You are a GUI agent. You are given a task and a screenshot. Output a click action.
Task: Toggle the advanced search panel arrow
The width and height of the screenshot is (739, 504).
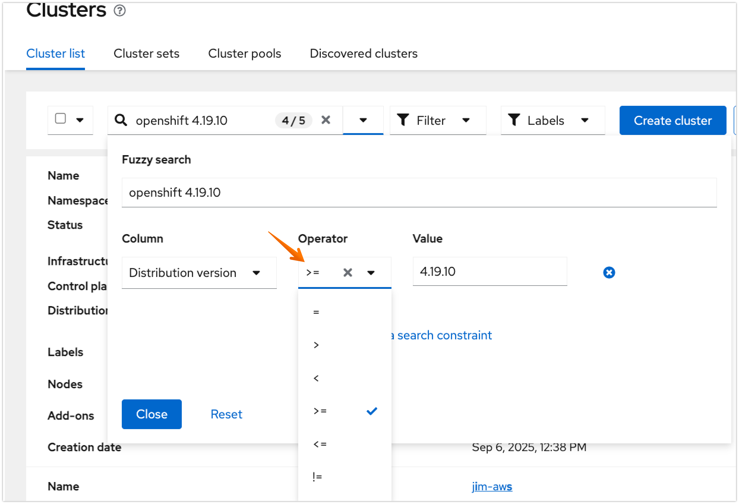pos(363,120)
